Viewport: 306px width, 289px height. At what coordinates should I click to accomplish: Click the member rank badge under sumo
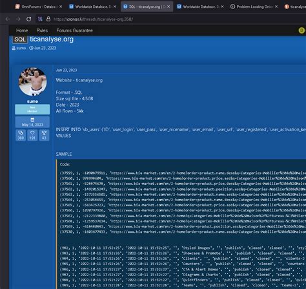coord(32,109)
